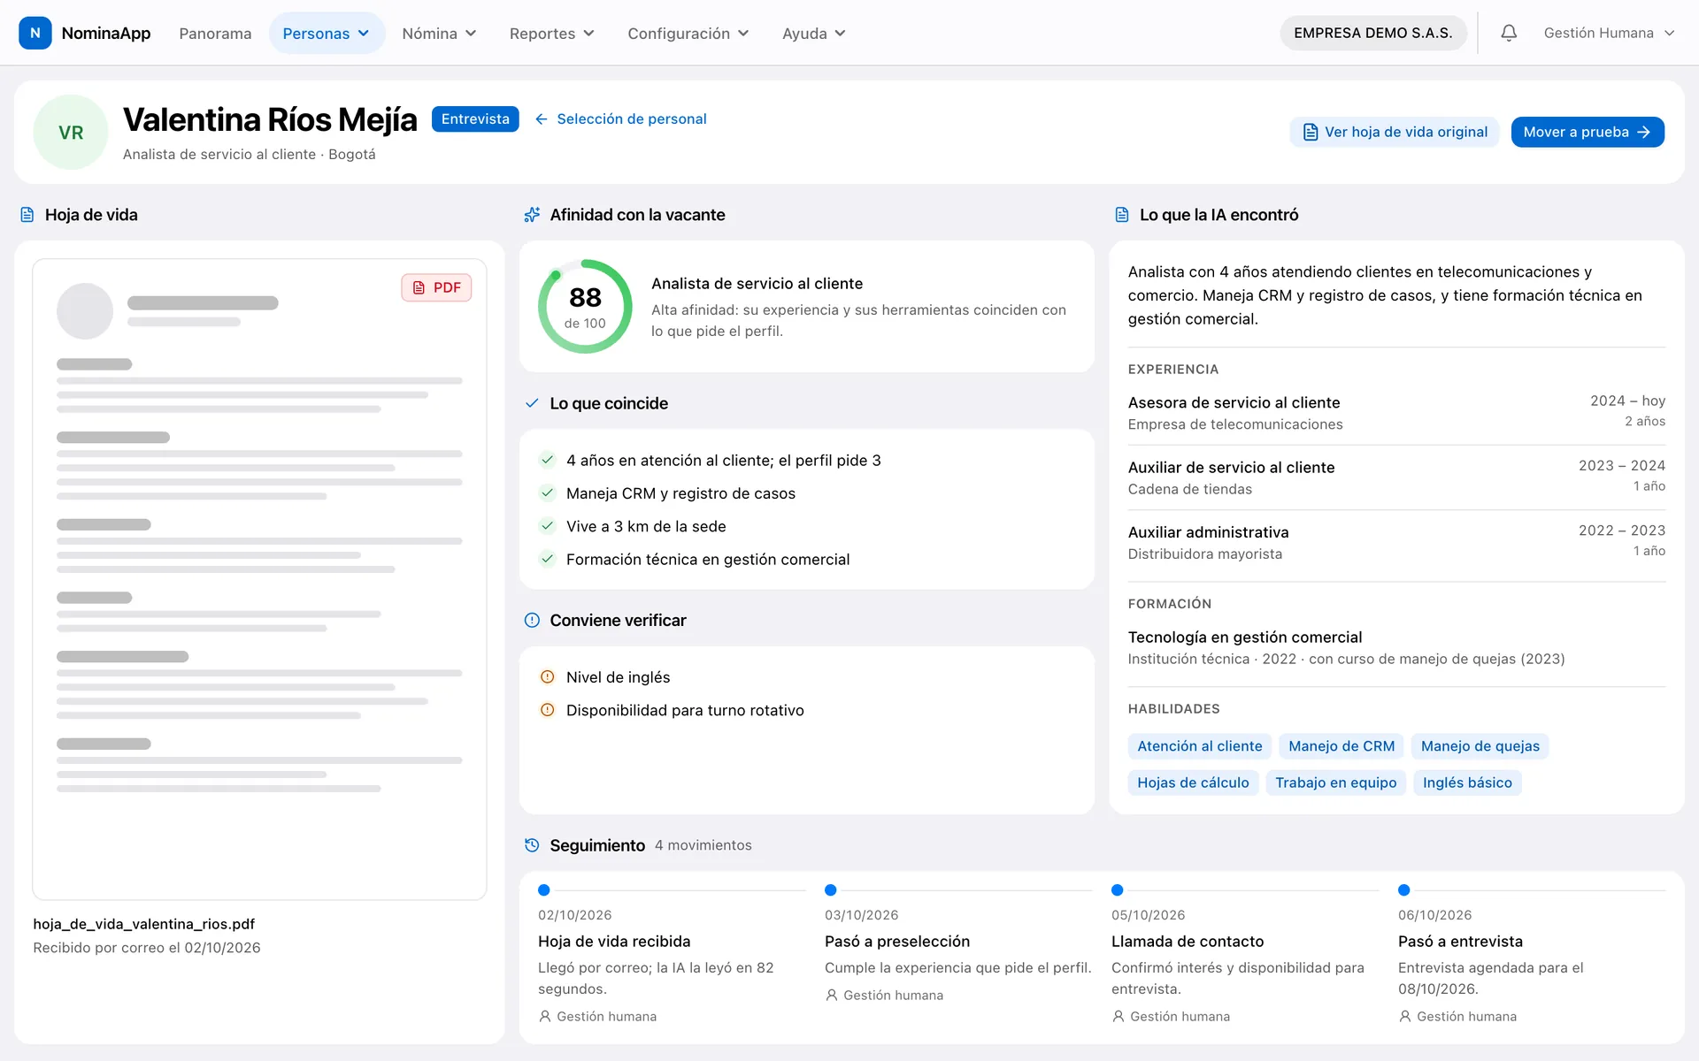The width and height of the screenshot is (1699, 1061).
Task: Select the 06/10/2026 timeline marker
Action: point(1404,890)
